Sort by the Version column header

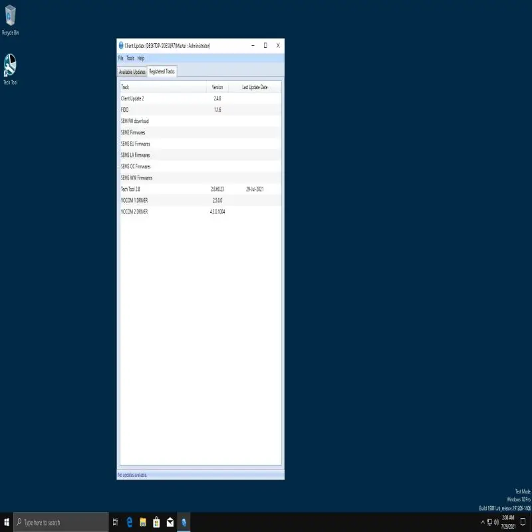(x=217, y=87)
